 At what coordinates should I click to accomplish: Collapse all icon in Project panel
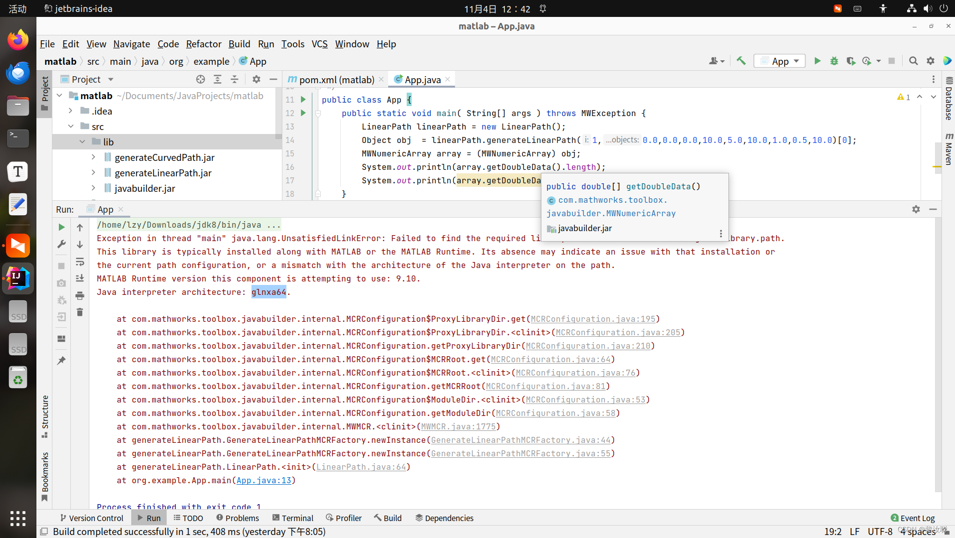tap(235, 79)
